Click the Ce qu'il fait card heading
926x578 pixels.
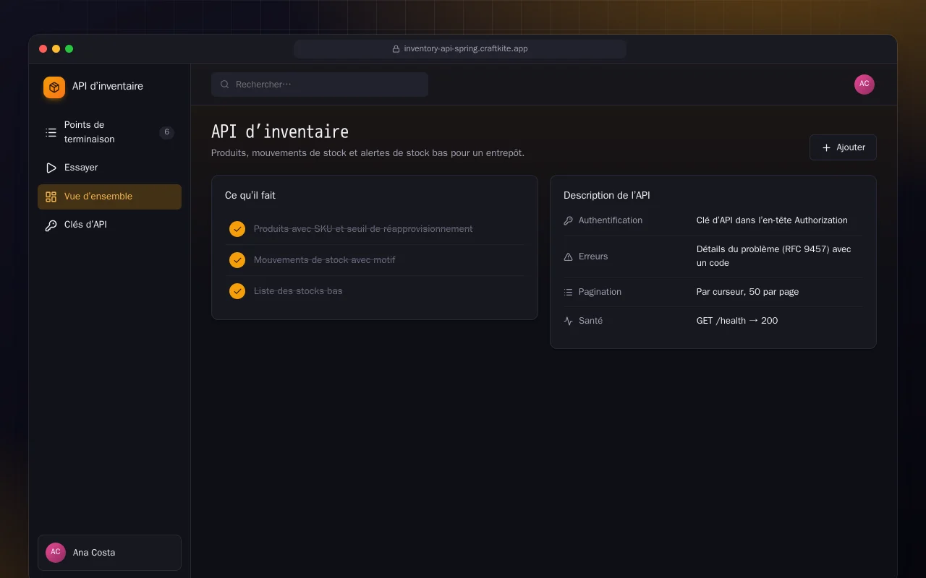[x=250, y=195]
